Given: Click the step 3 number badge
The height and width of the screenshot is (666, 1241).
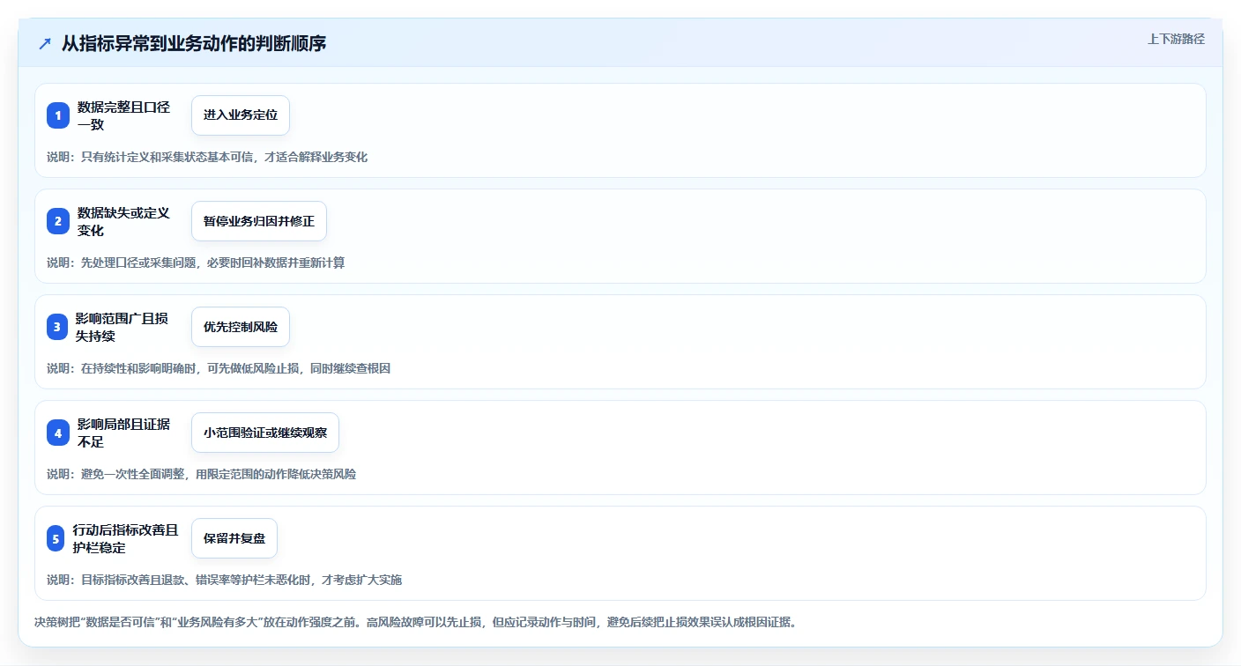Looking at the screenshot, I should coord(58,327).
